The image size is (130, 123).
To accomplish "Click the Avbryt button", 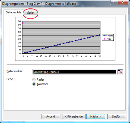I will point(51,116).
